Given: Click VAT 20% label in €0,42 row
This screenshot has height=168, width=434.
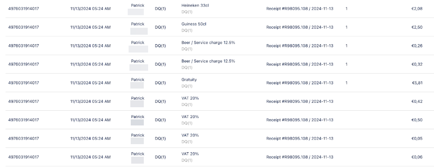Looking at the screenshot, I should point(190,98).
